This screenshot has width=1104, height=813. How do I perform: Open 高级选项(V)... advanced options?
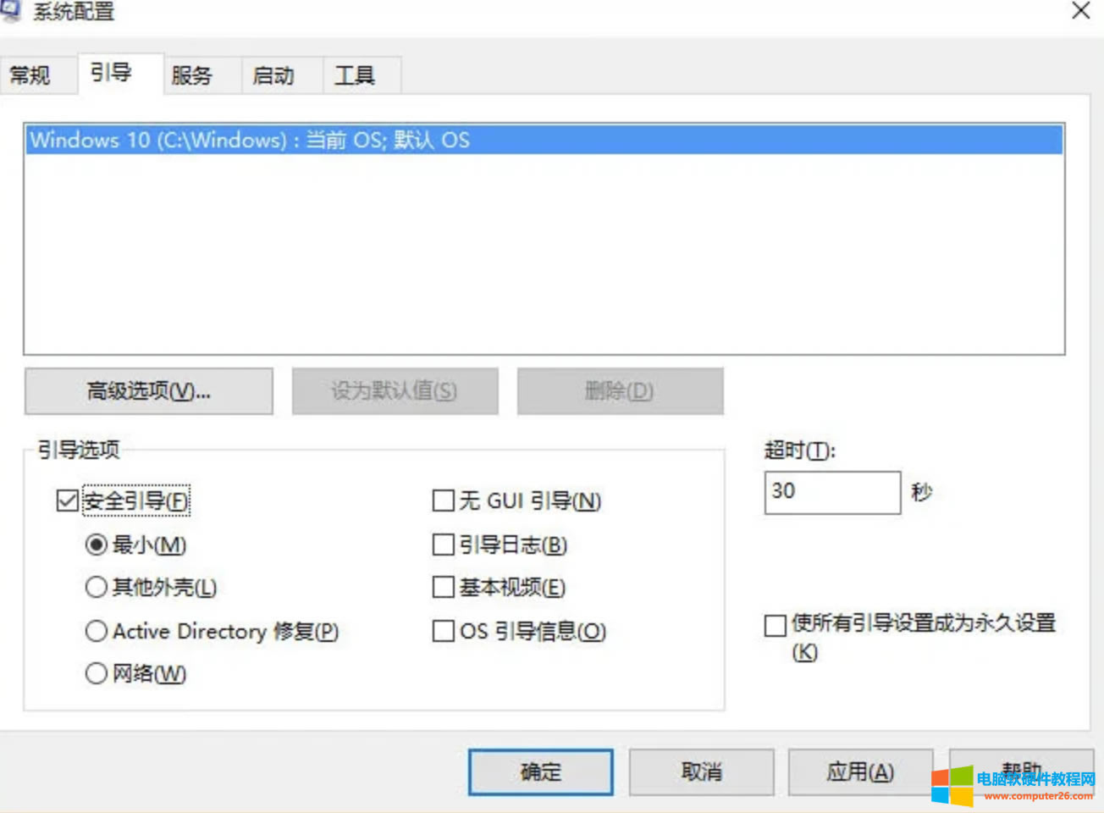[x=149, y=391]
